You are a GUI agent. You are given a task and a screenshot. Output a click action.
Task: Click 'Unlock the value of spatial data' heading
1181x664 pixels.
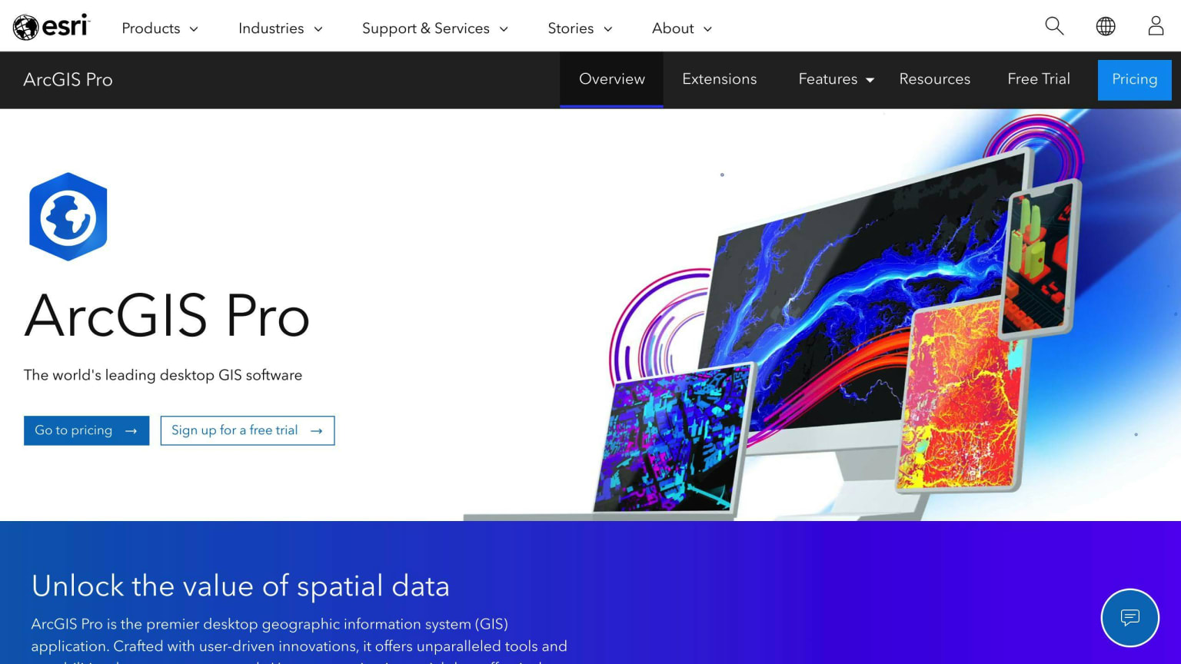point(241,586)
